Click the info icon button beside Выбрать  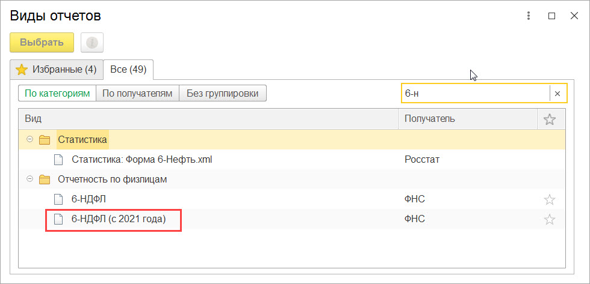(x=92, y=43)
